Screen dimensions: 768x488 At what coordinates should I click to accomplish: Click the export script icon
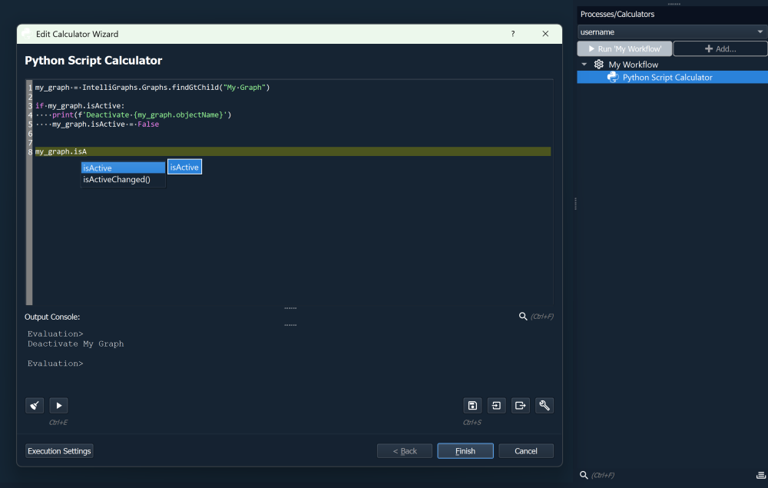[x=520, y=405]
